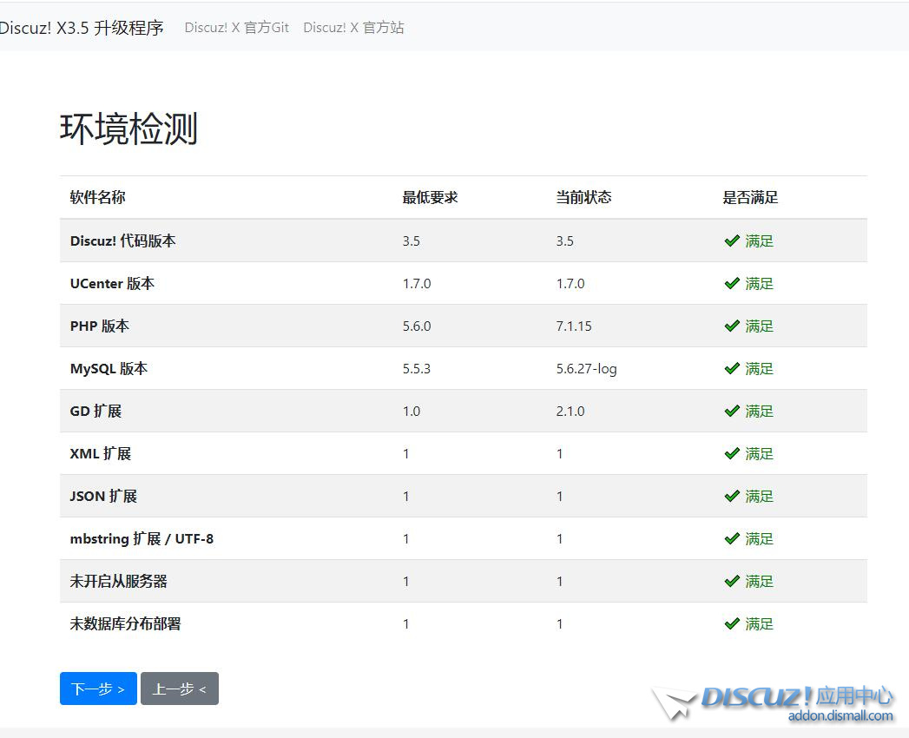The image size is (909, 738).
Task: Click the minimum PHP requirement 5.6.0
Action: 417,326
